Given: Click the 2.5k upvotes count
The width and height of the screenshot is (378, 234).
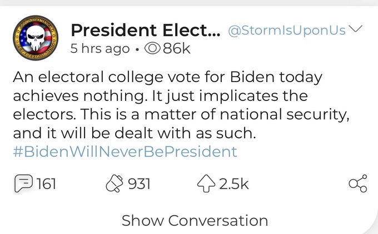Looking at the screenshot, I should (x=233, y=184).
